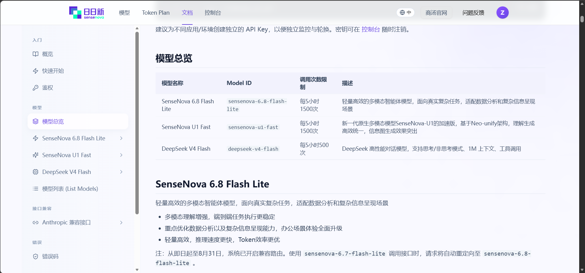585x273 pixels.
Task: Open 模型列表 (List Models) sidebar item
Action: point(78,189)
